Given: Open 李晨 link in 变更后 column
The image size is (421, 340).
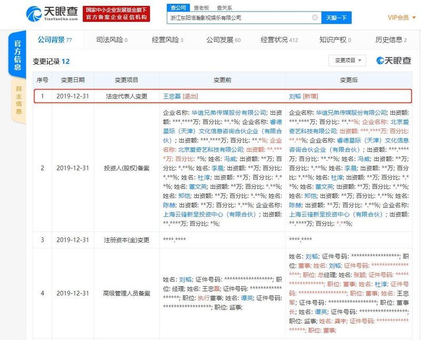Looking at the screenshot, I should coord(351,168).
